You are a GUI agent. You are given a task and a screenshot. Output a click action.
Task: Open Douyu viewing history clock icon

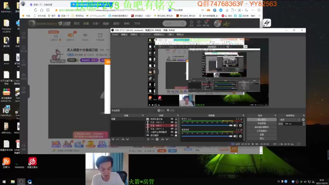pyautogui.click(x=191, y=23)
